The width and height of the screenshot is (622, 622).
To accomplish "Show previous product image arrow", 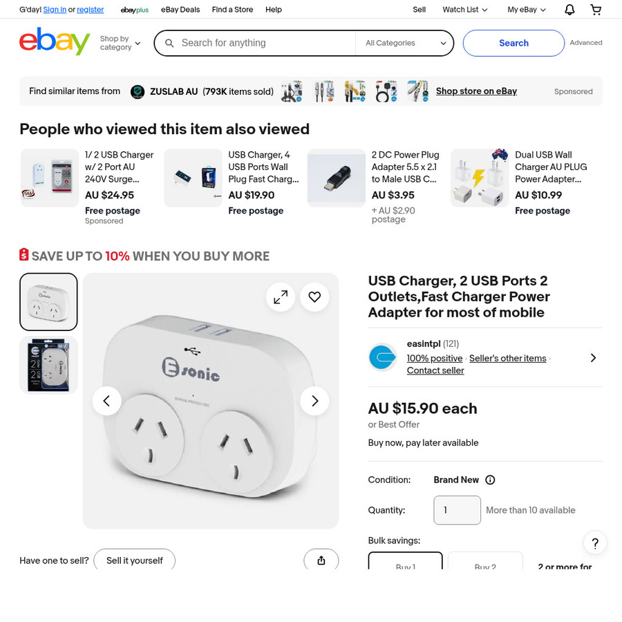I will 106,401.
